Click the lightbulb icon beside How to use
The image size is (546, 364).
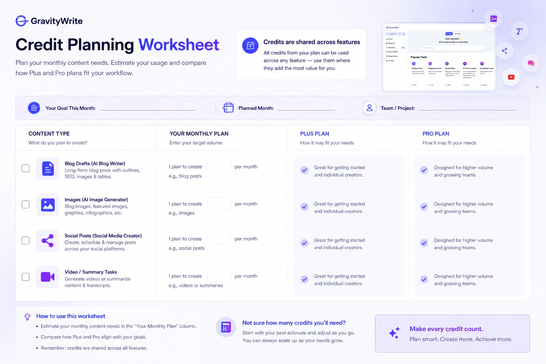[27, 317]
